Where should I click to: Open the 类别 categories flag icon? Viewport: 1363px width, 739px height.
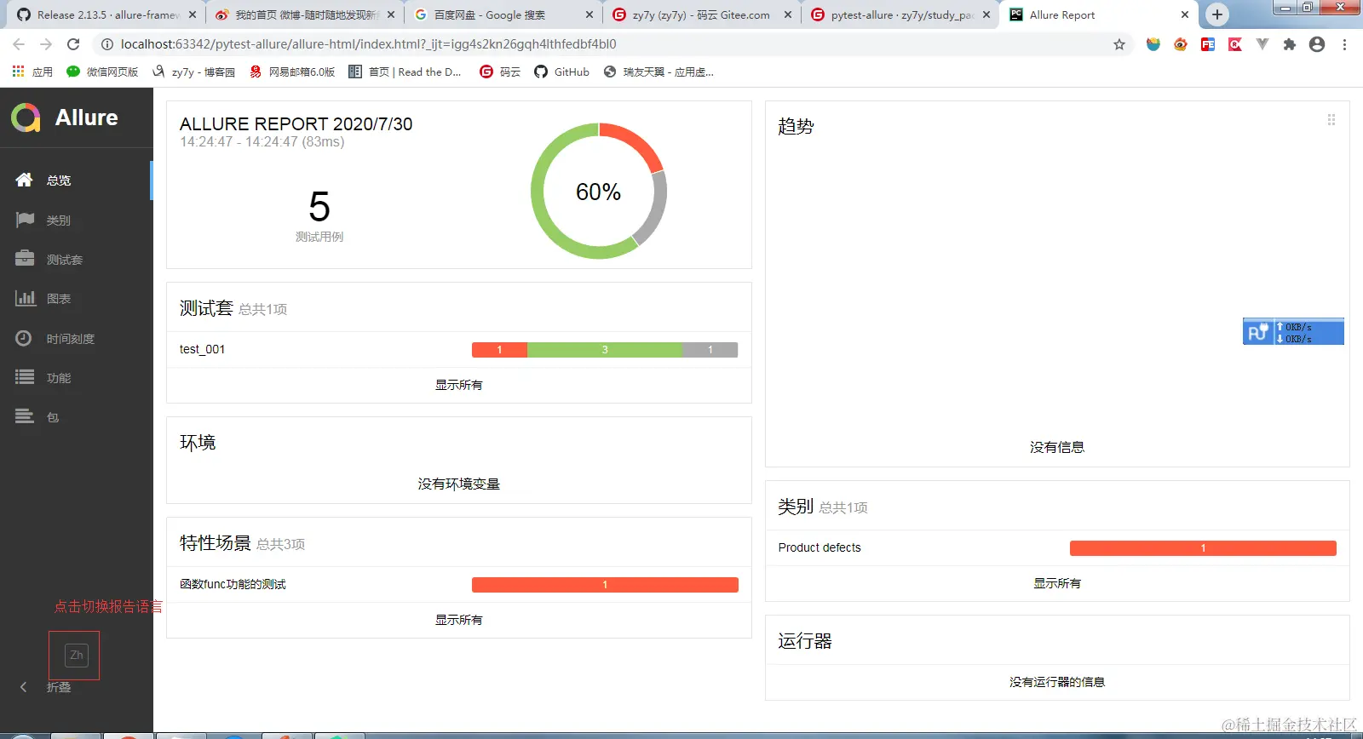point(25,220)
